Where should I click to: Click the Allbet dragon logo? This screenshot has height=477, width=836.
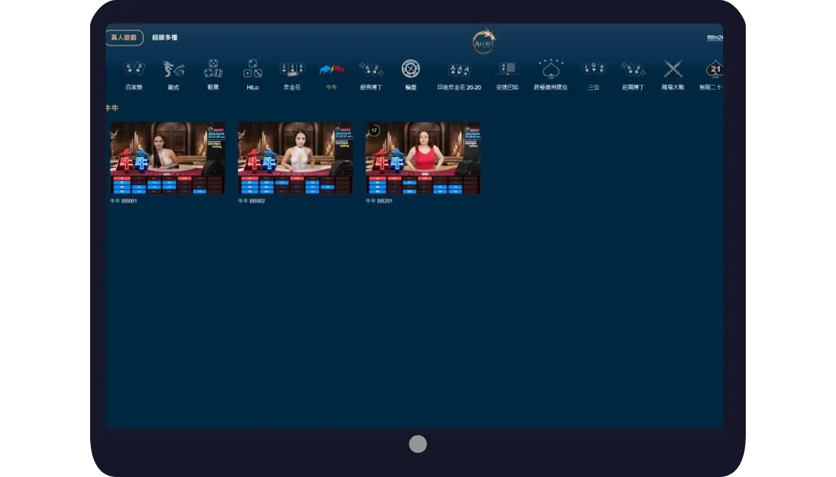coord(484,41)
